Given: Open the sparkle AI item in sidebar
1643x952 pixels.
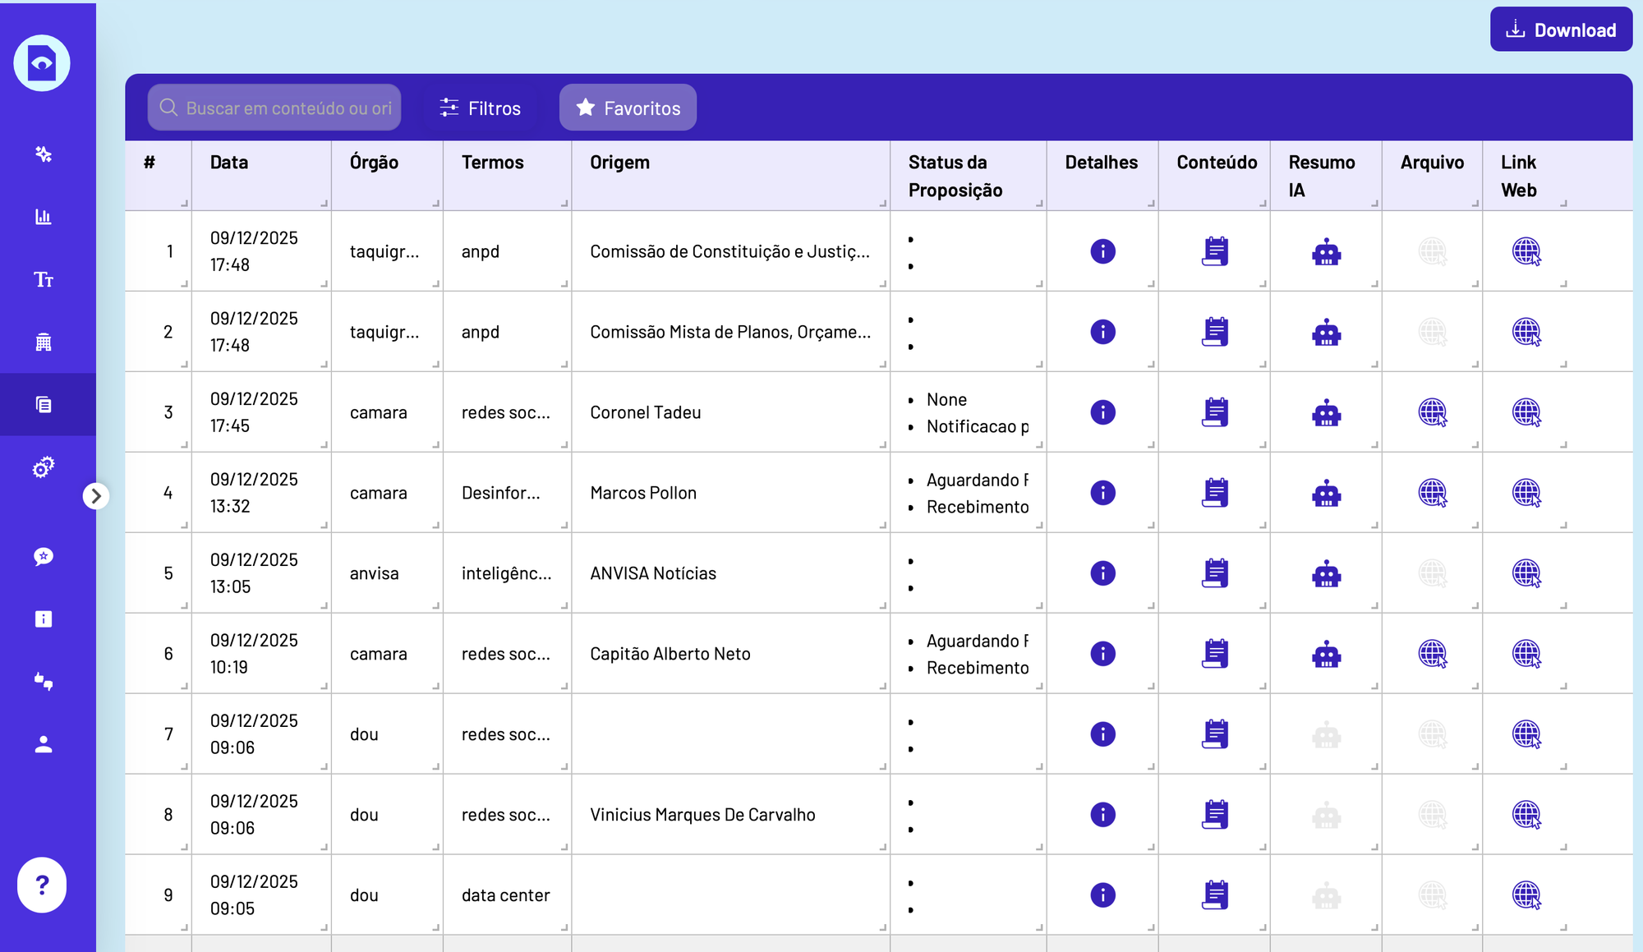Looking at the screenshot, I should click(x=44, y=154).
